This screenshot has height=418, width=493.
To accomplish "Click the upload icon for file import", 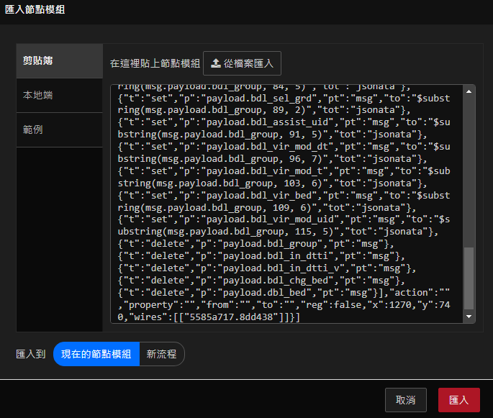I will pyautogui.click(x=216, y=63).
